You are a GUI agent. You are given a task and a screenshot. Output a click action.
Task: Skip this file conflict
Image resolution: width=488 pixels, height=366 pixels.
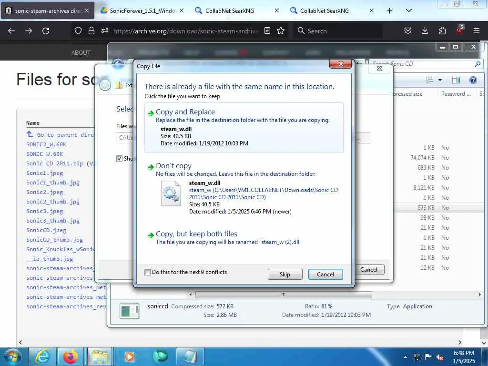(x=285, y=274)
